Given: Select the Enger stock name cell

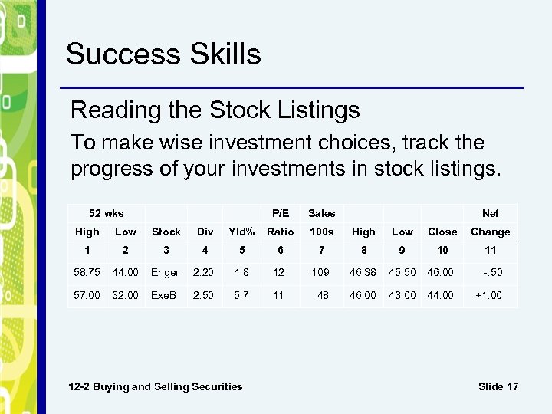Looking at the screenshot, I should pos(165,272).
